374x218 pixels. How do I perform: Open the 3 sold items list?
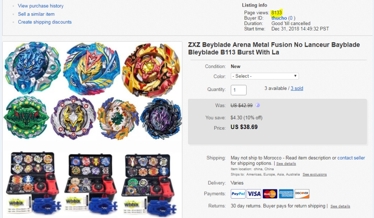pos(297,88)
